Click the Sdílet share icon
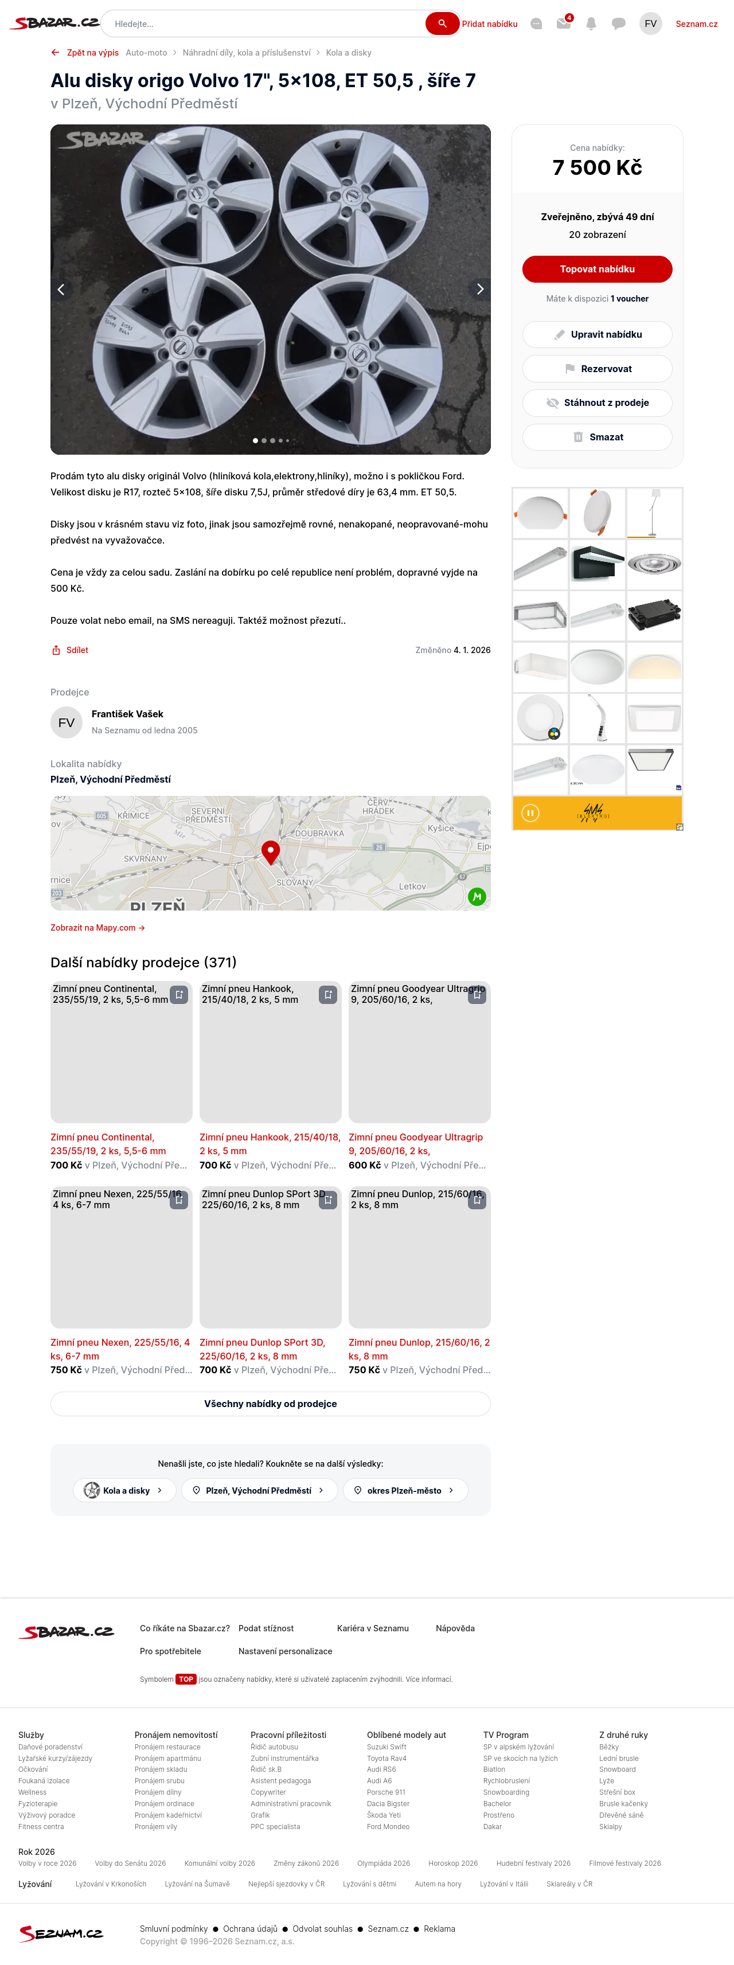 pos(56,650)
